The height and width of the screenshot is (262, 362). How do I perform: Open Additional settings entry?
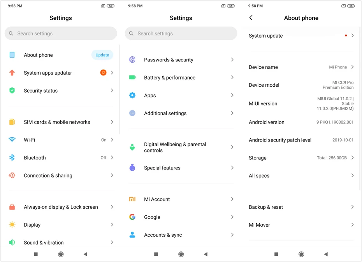point(181,113)
